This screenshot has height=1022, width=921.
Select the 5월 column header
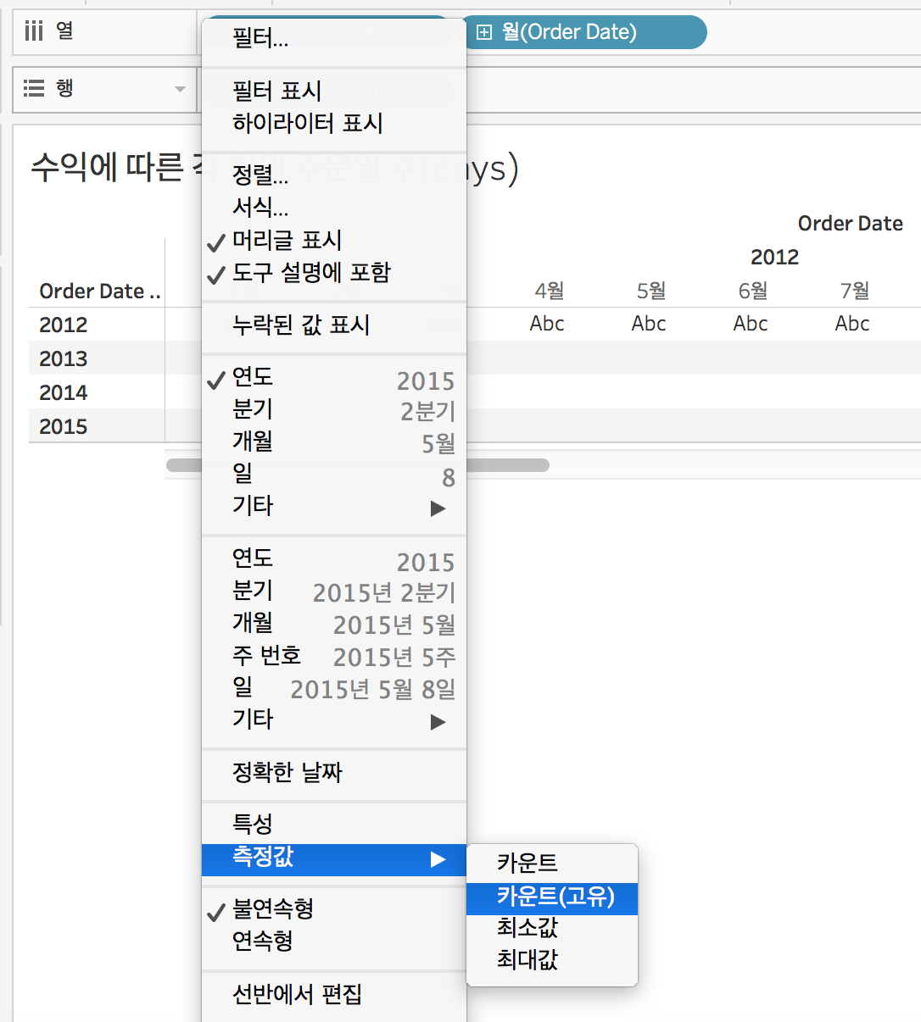coord(650,292)
